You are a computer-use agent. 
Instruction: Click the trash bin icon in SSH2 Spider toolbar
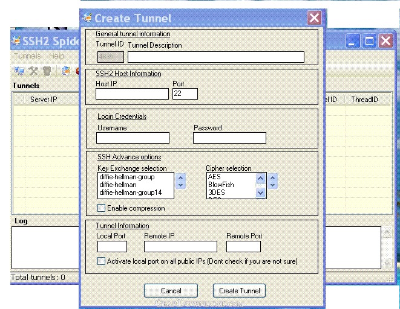tap(47, 71)
